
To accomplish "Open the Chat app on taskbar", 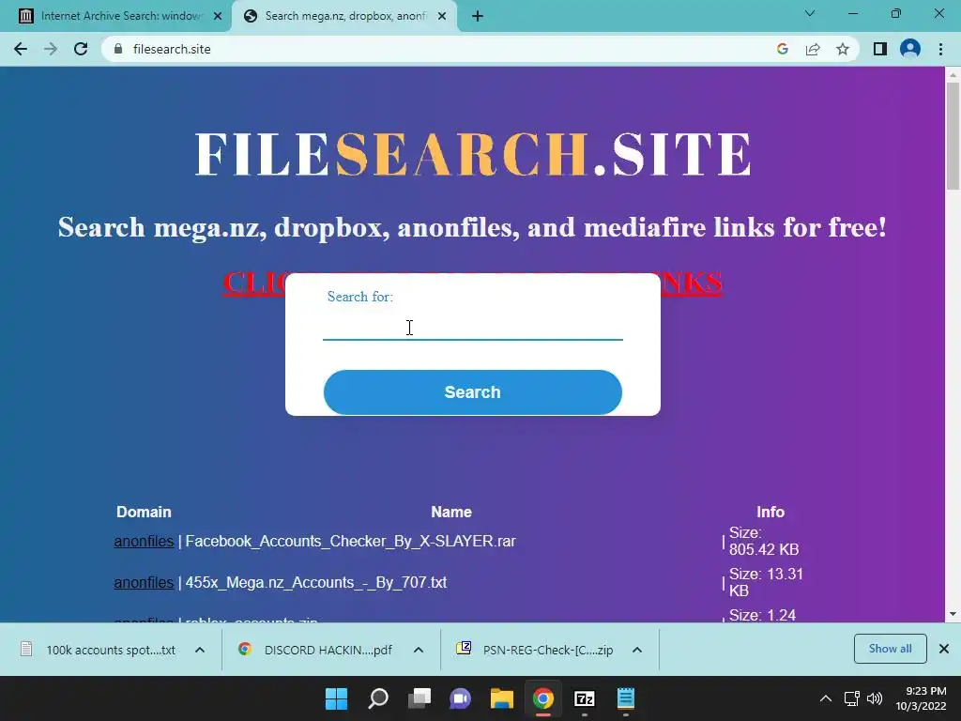I will pyautogui.click(x=460, y=698).
